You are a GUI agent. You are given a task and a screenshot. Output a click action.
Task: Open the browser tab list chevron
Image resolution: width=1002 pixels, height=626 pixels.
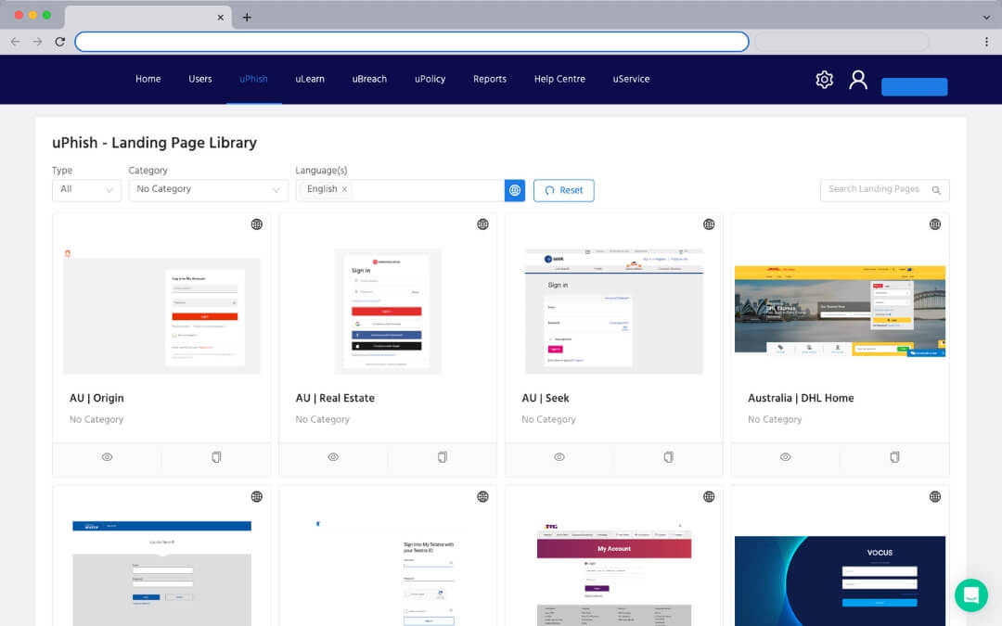(x=985, y=18)
